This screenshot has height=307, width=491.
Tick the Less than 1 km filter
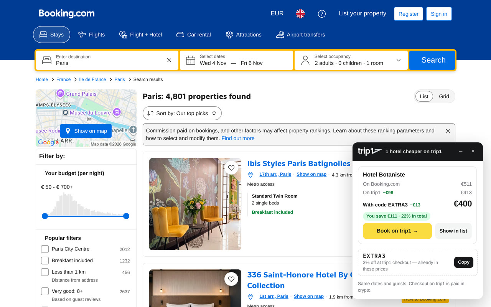pos(45,272)
